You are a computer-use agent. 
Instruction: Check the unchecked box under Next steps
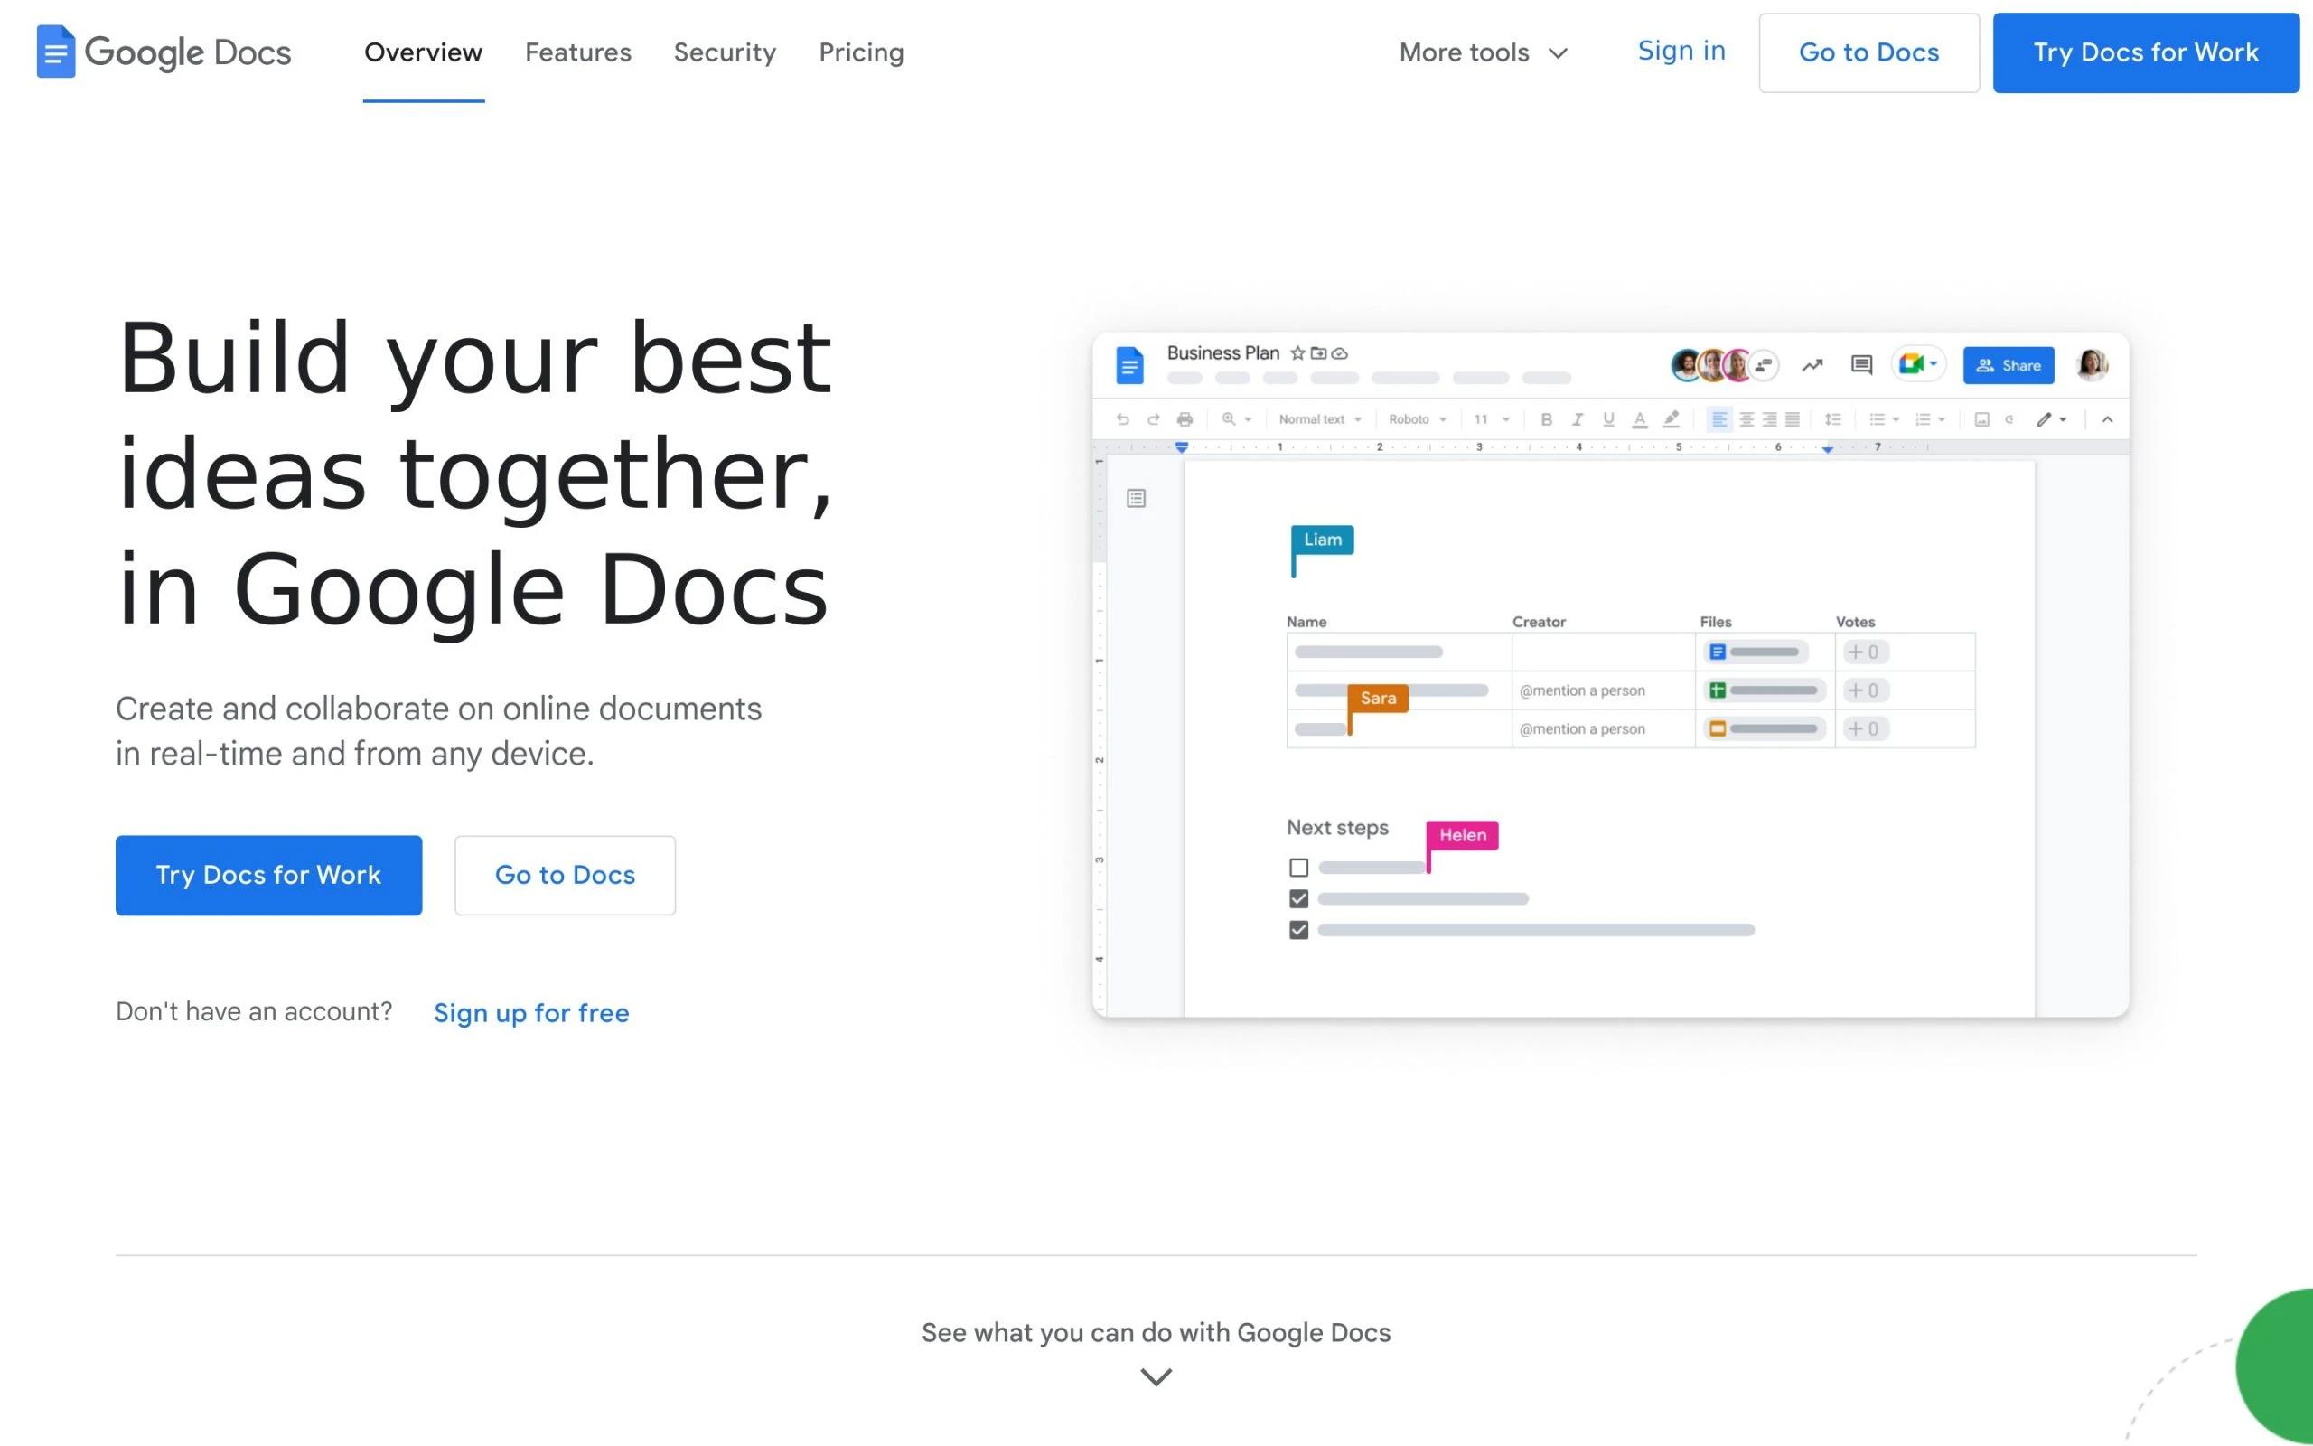(x=1298, y=868)
